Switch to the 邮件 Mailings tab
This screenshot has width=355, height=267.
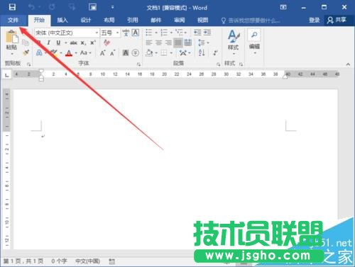[x=156, y=20]
